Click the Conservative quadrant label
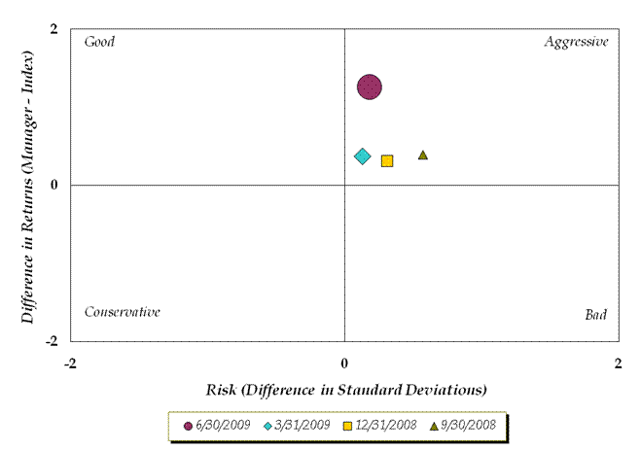Screen dimensions: 641x451 123,312
